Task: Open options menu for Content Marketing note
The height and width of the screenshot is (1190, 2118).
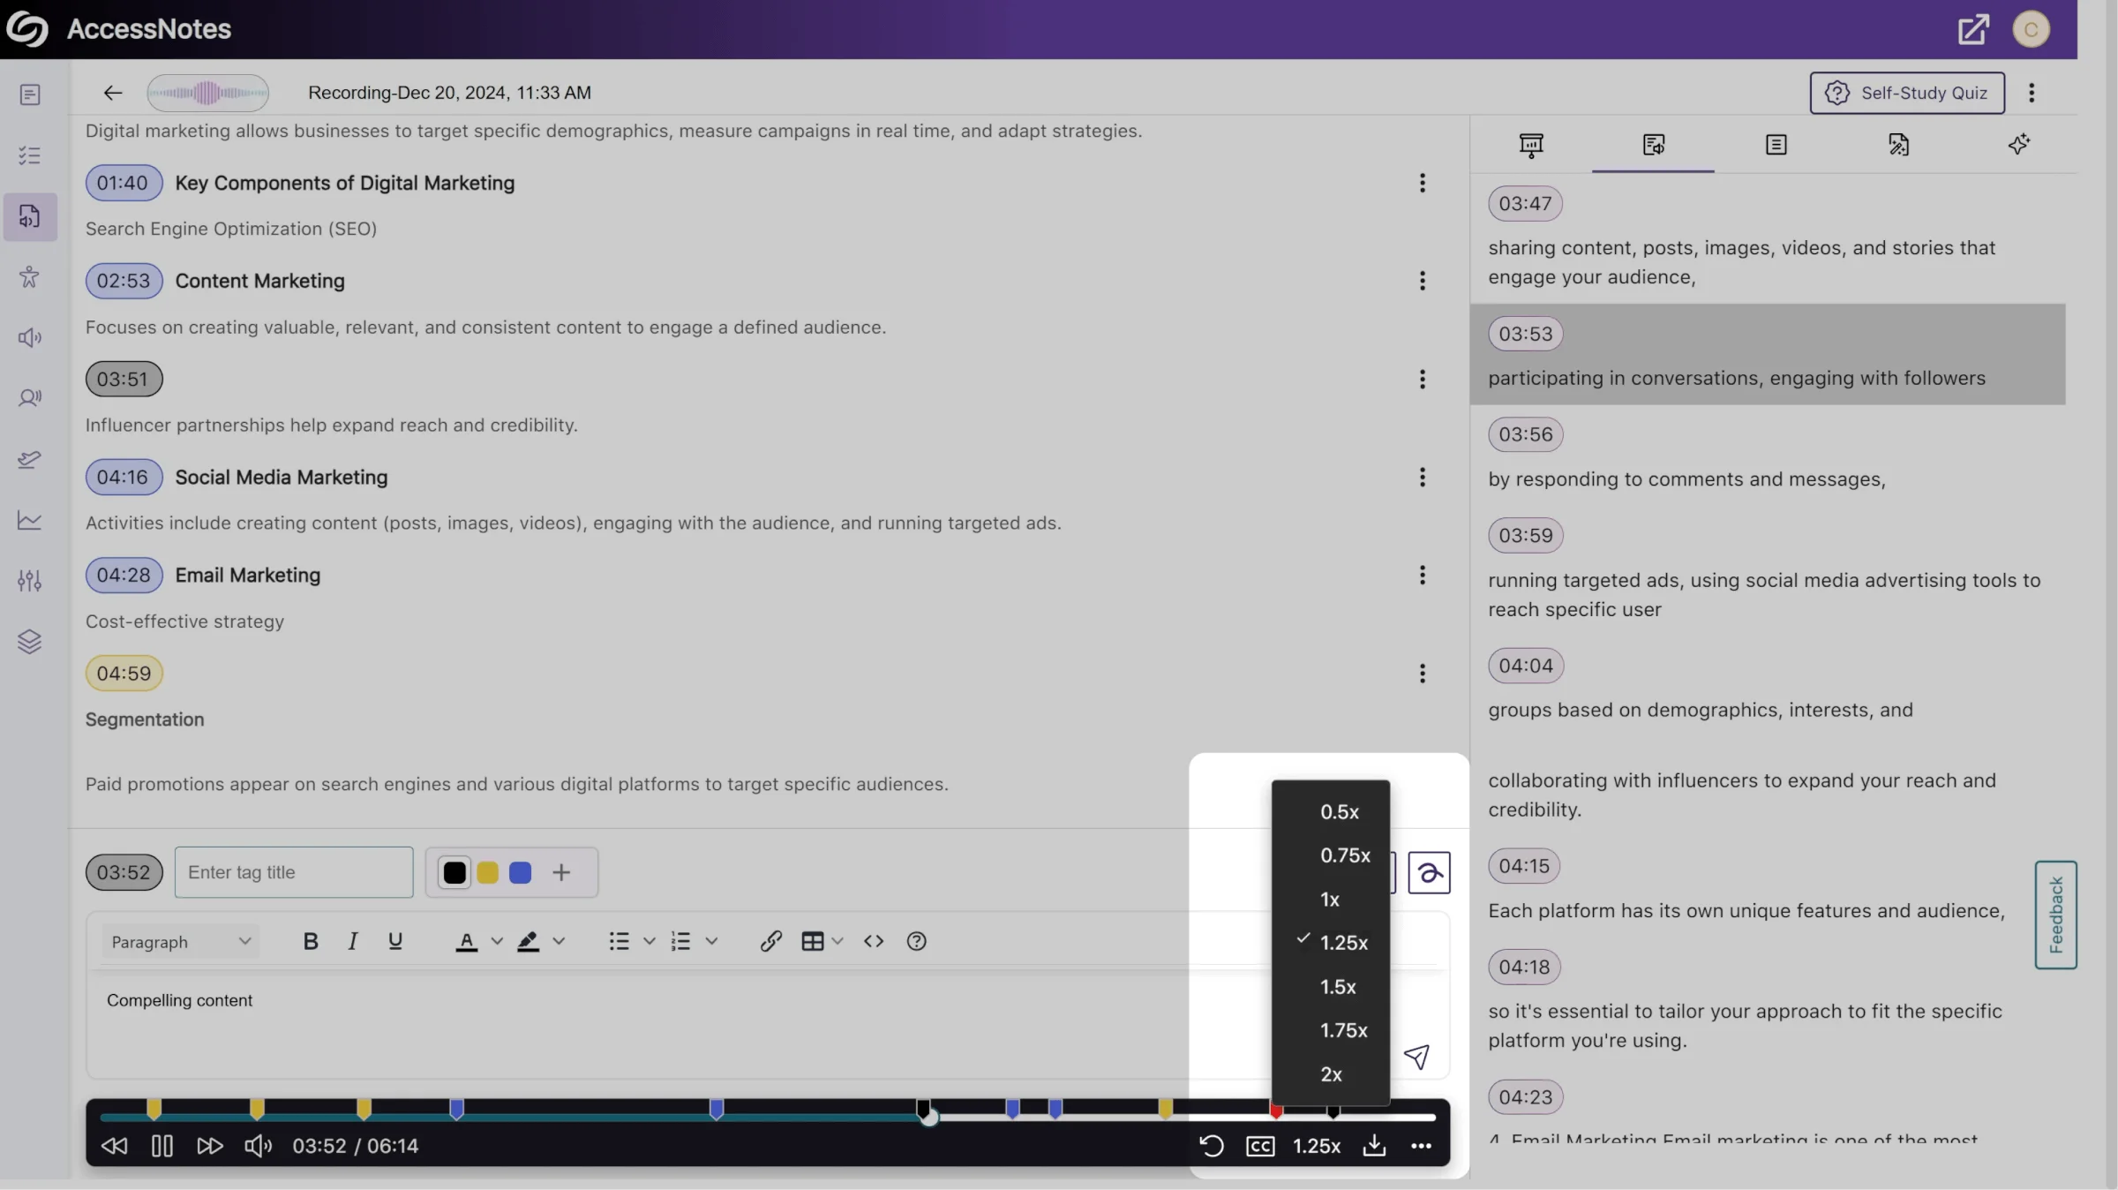Action: click(1422, 281)
